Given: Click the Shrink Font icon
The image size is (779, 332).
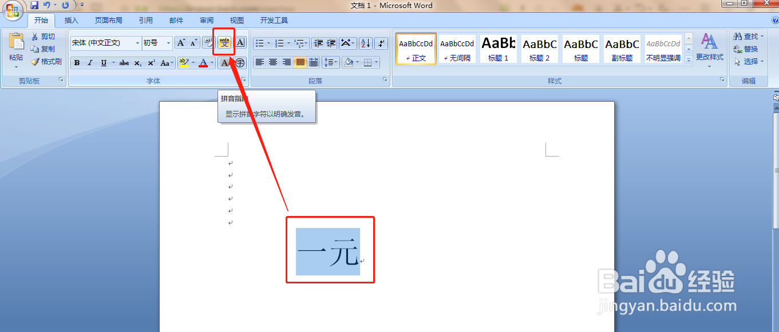Looking at the screenshot, I should click(x=192, y=42).
